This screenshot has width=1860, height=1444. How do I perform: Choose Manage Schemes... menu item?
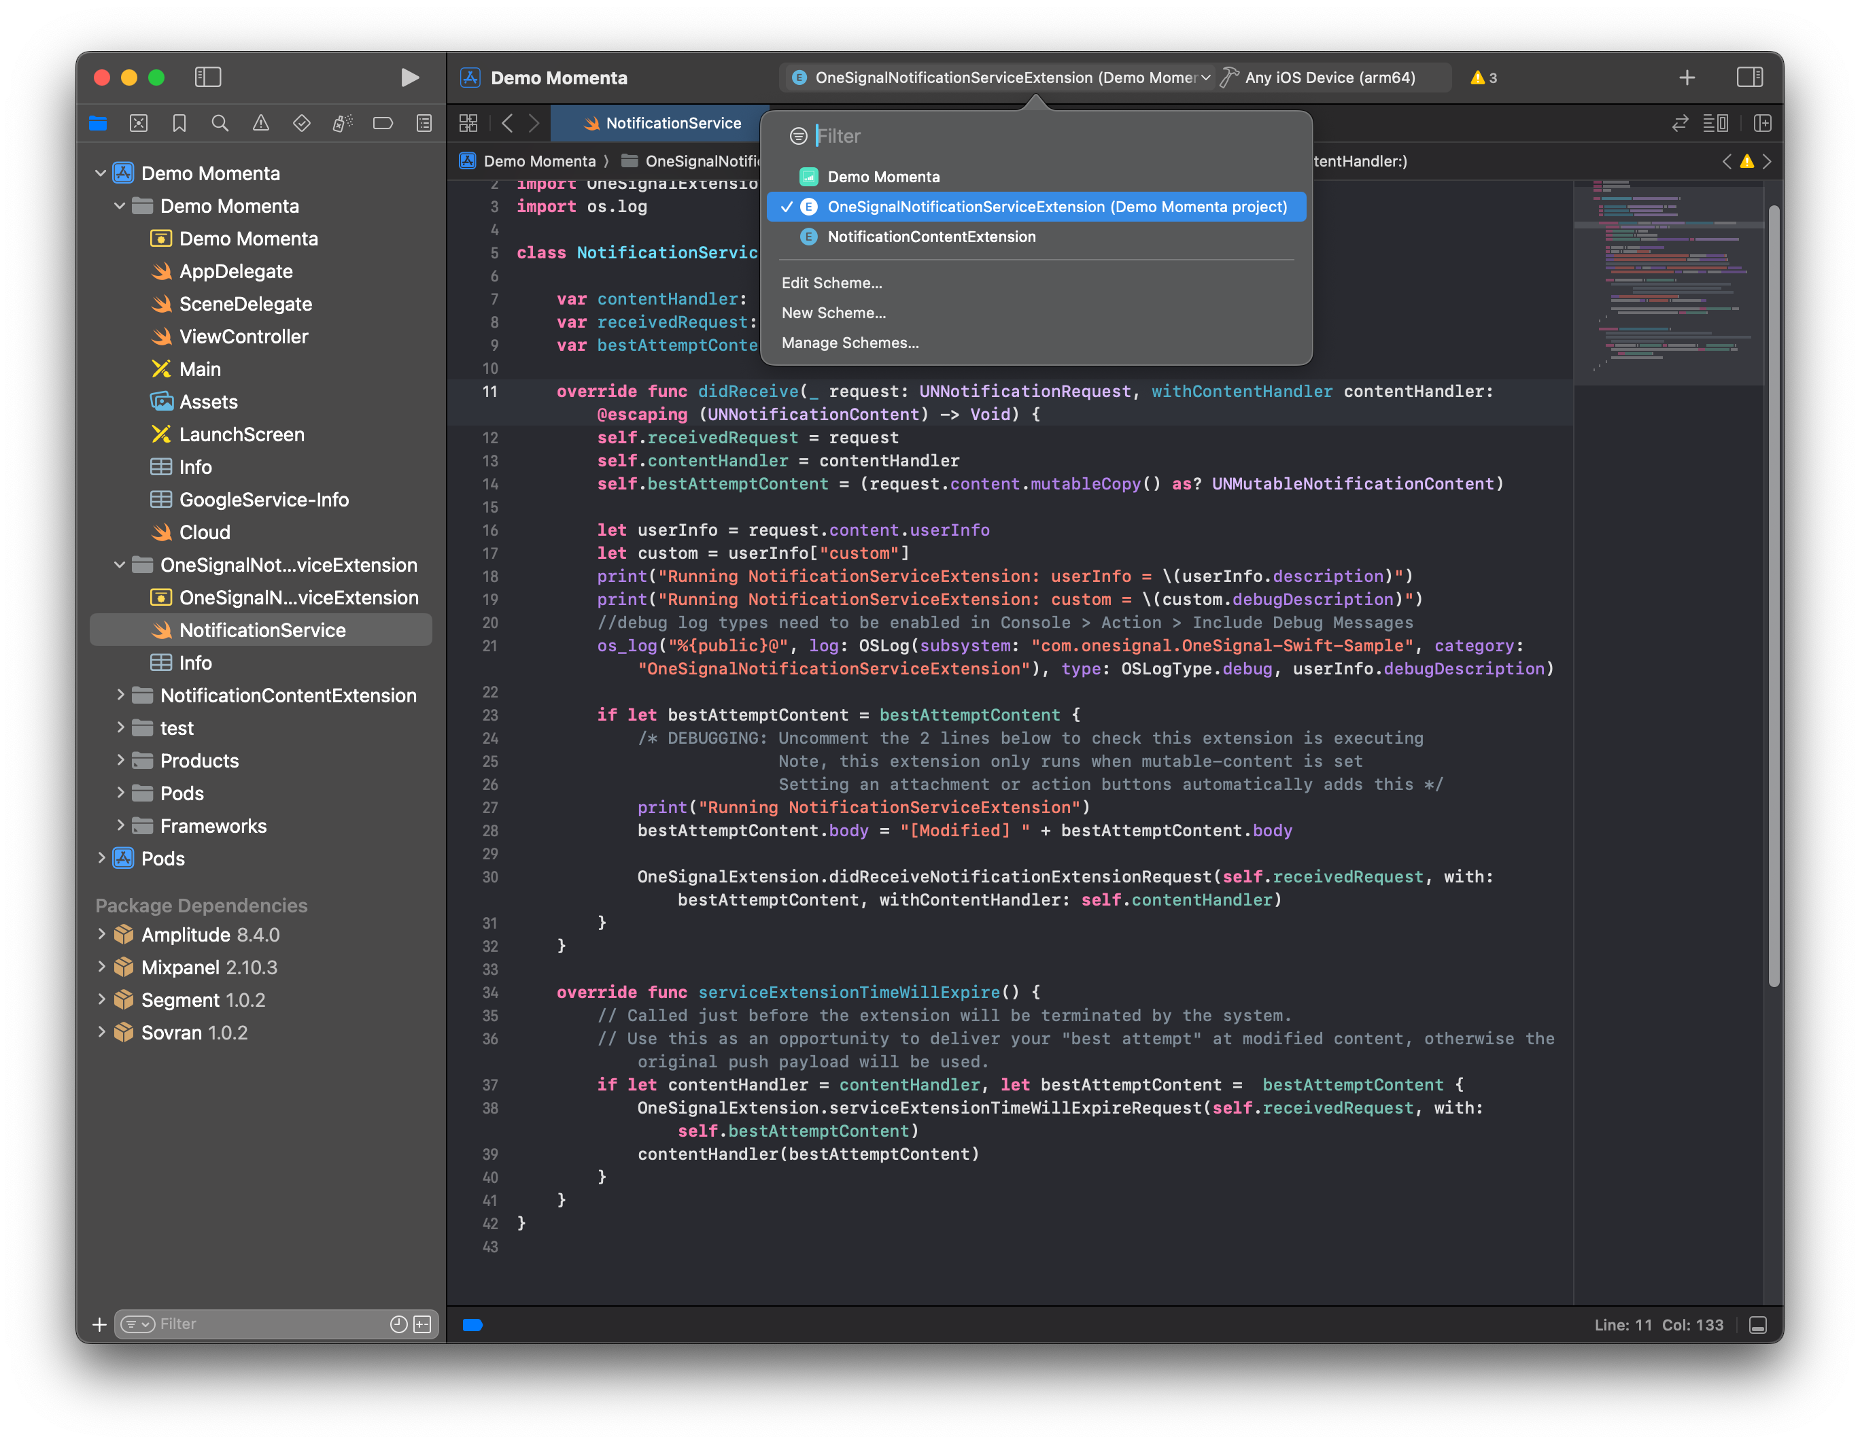pos(850,343)
